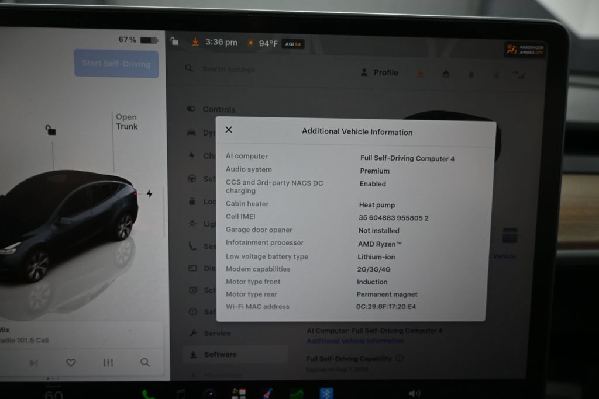Tap the car icon for Dynamics in the sidebar
The height and width of the screenshot is (399, 599).
coord(191,133)
